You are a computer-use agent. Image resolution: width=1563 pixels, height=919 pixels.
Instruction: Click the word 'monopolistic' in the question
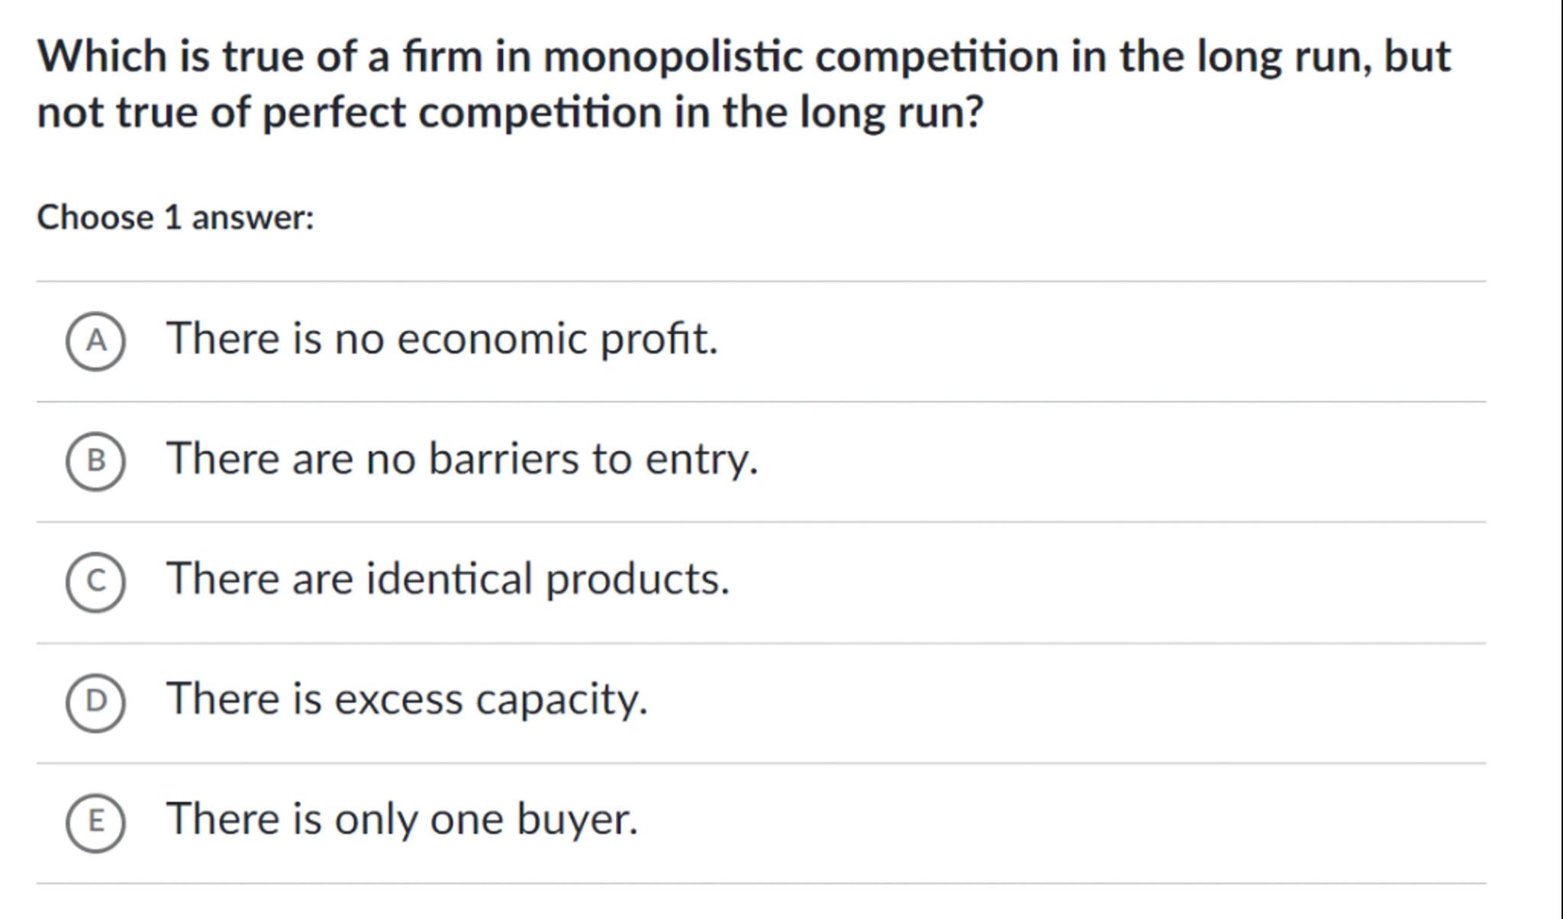tap(672, 57)
